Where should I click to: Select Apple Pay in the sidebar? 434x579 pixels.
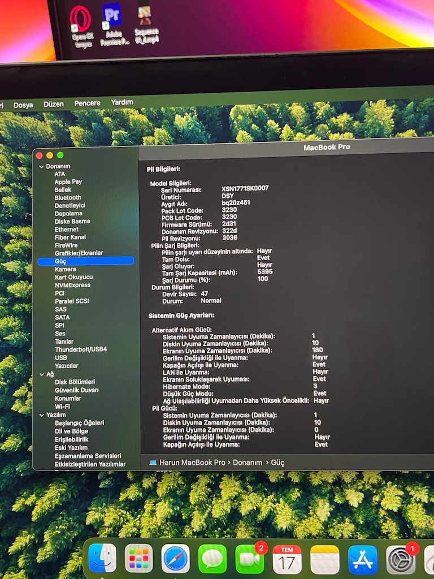point(68,182)
